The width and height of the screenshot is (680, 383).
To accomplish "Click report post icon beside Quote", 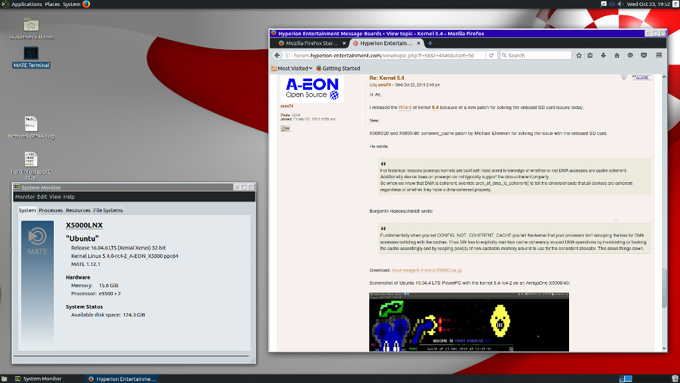I will point(624,78).
